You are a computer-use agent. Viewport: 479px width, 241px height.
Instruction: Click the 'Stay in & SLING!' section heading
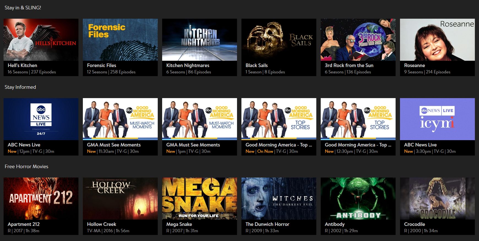(23, 8)
